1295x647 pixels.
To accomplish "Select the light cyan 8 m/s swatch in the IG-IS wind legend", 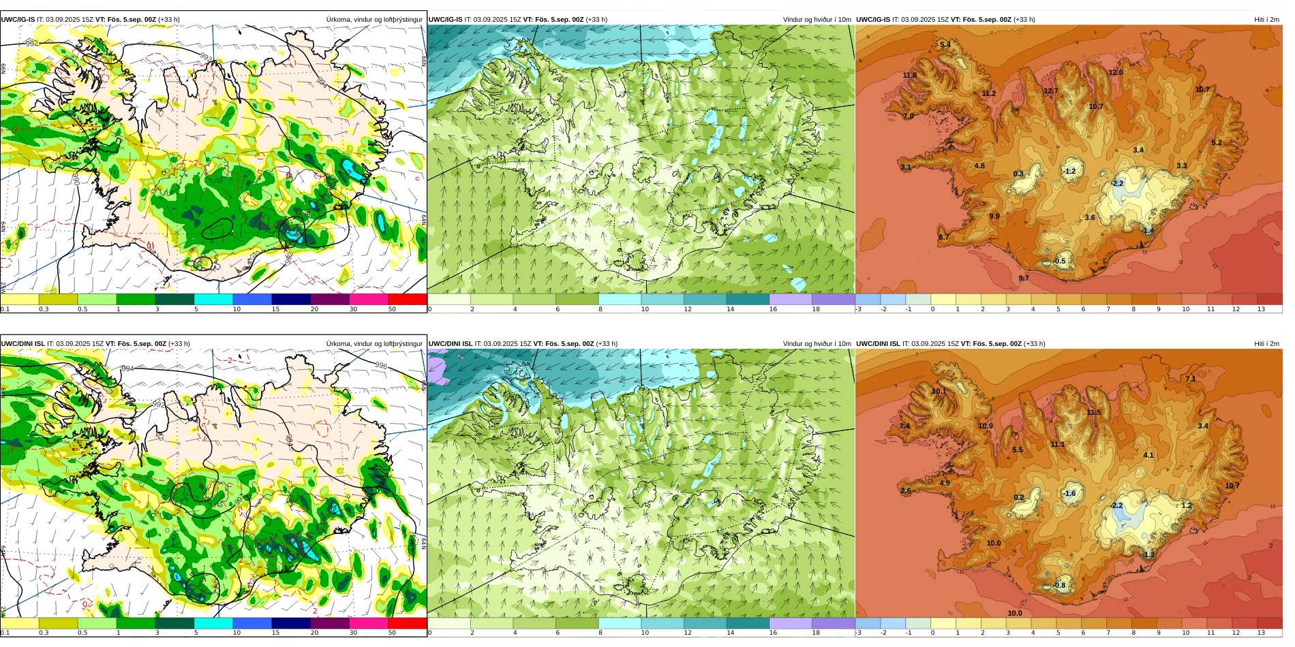I will 620,299.
